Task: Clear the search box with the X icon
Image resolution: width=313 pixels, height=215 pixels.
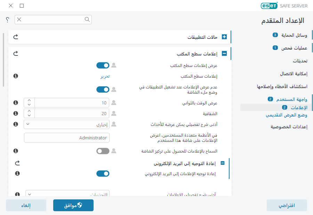Action: coord(19,19)
